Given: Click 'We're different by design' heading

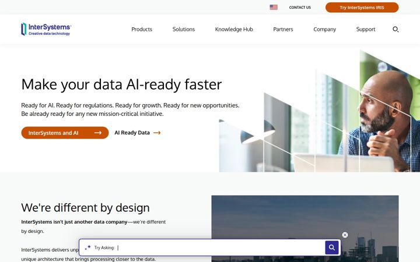Looking at the screenshot, I should click(85, 208).
